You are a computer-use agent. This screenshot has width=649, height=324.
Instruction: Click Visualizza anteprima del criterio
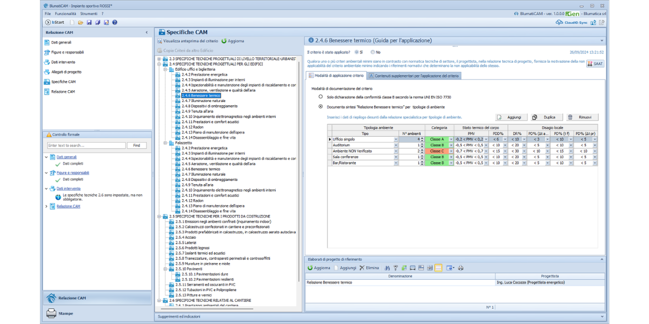pyautogui.click(x=188, y=41)
